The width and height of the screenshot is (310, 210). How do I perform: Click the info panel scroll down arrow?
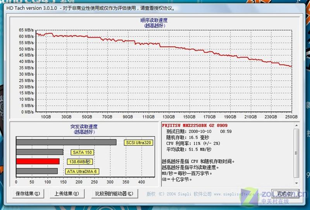(296, 183)
